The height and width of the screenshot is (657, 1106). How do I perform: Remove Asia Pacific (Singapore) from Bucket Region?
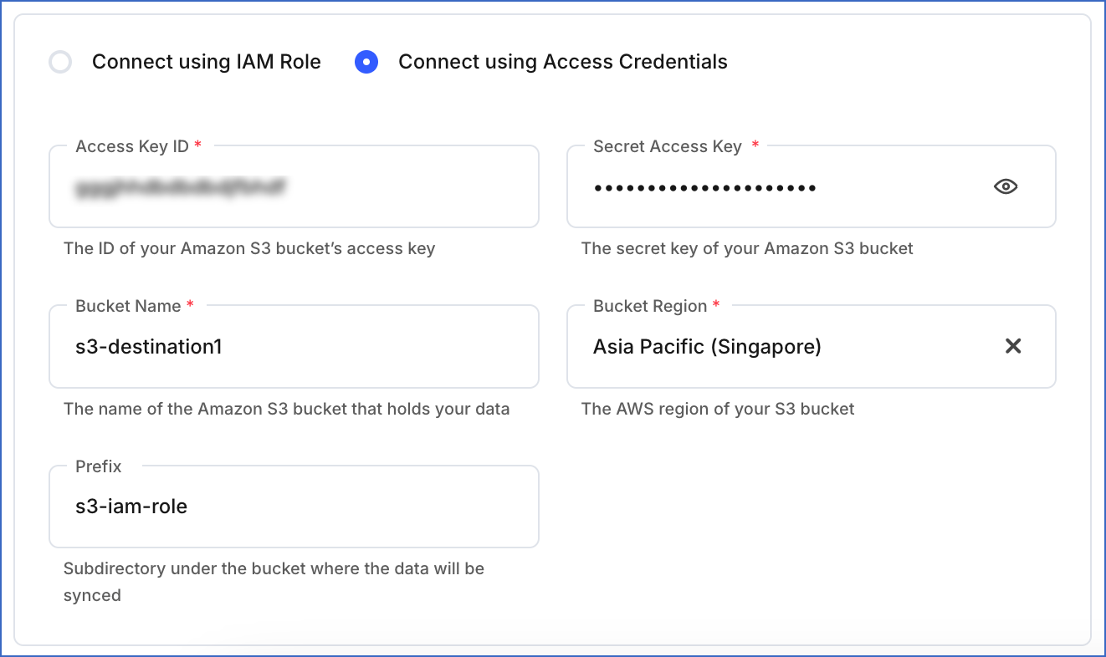pos(1013,346)
